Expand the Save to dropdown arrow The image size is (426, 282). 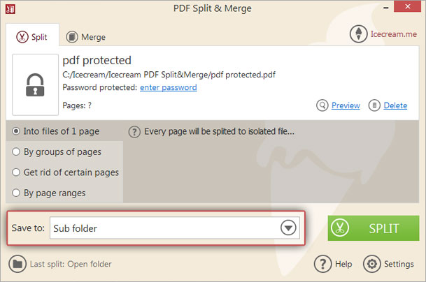pos(288,228)
